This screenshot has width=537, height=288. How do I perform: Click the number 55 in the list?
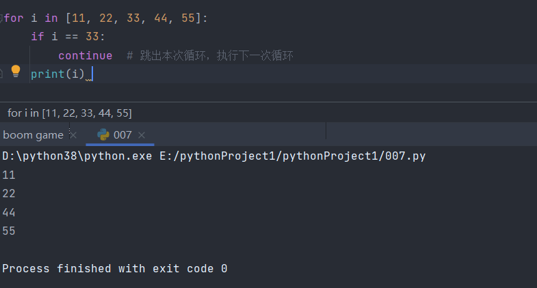pyautogui.click(x=189, y=18)
